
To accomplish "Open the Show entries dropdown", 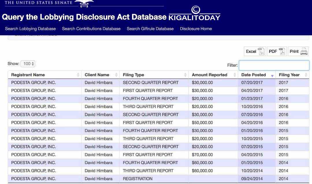I will coord(28,64).
